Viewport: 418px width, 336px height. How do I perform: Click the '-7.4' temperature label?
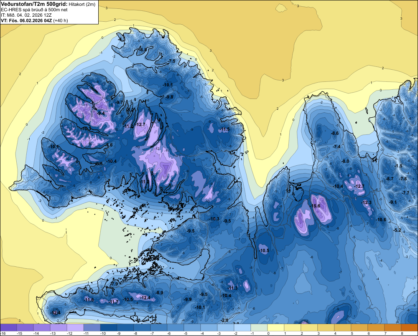coord(336,147)
